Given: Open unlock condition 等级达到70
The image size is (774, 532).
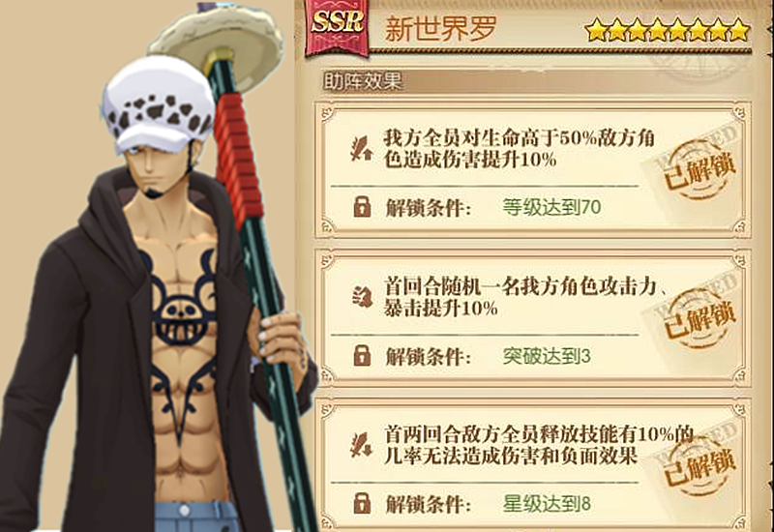Looking at the screenshot, I should pos(551,207).
